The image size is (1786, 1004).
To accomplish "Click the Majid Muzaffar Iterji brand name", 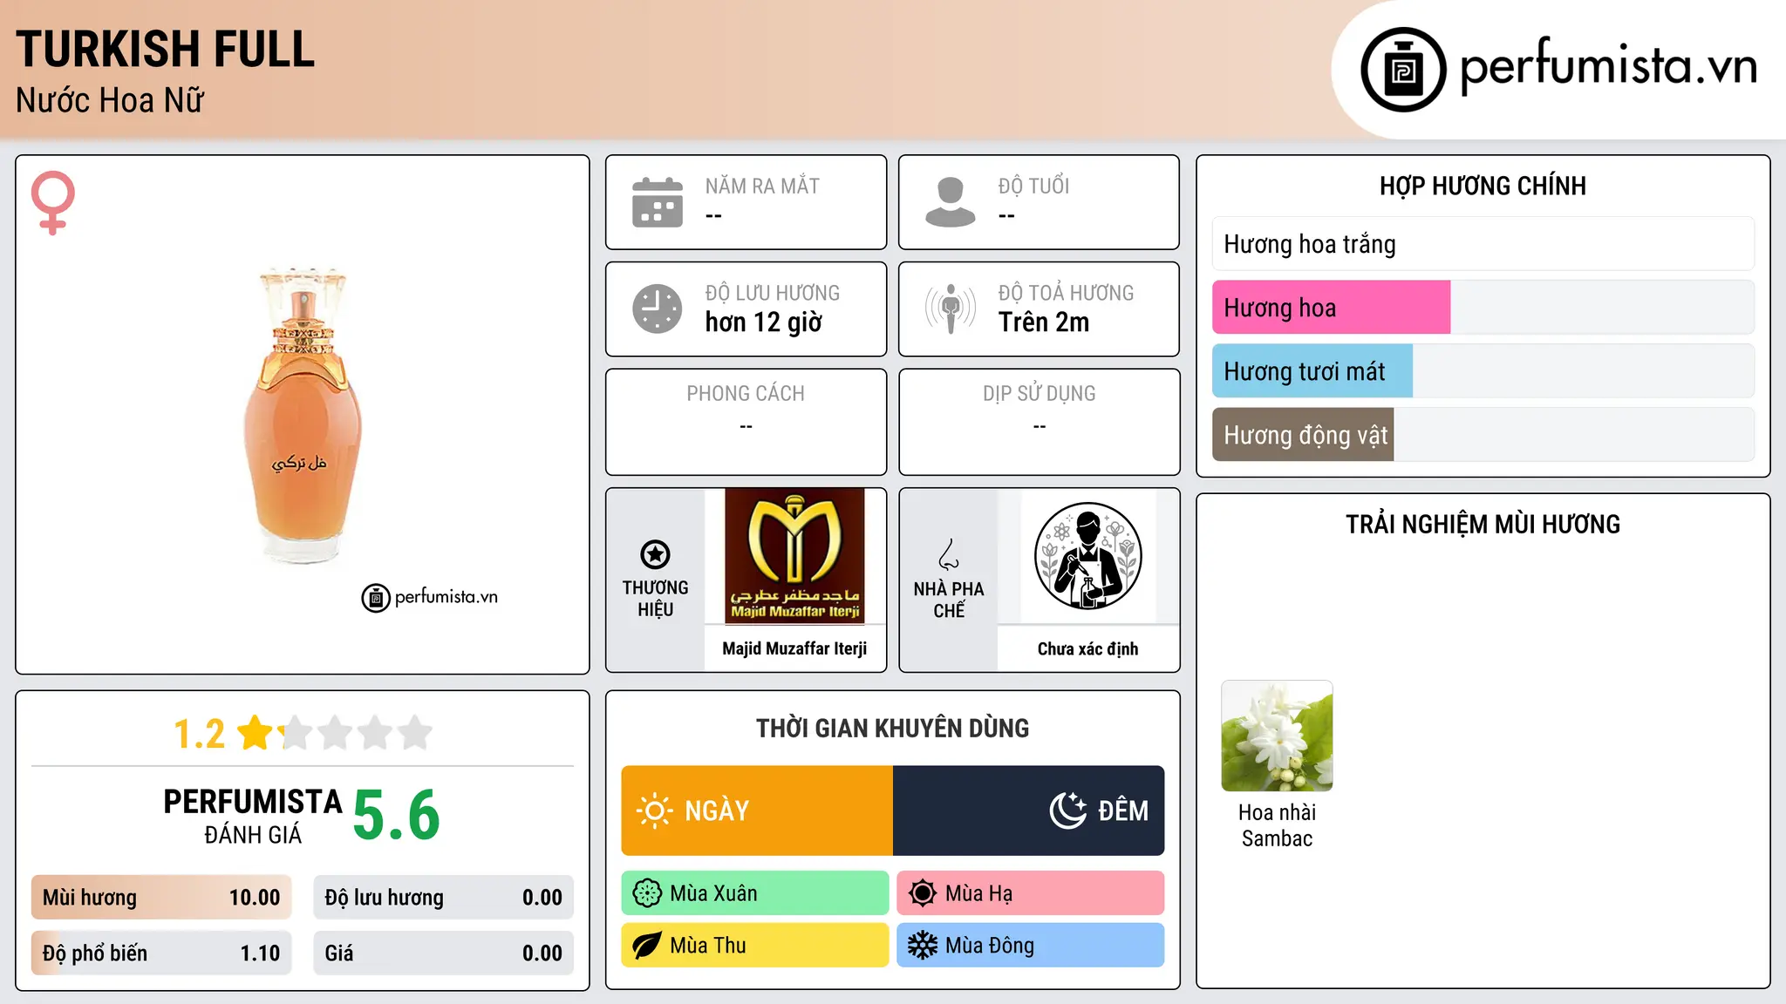I will click(794, 648).
